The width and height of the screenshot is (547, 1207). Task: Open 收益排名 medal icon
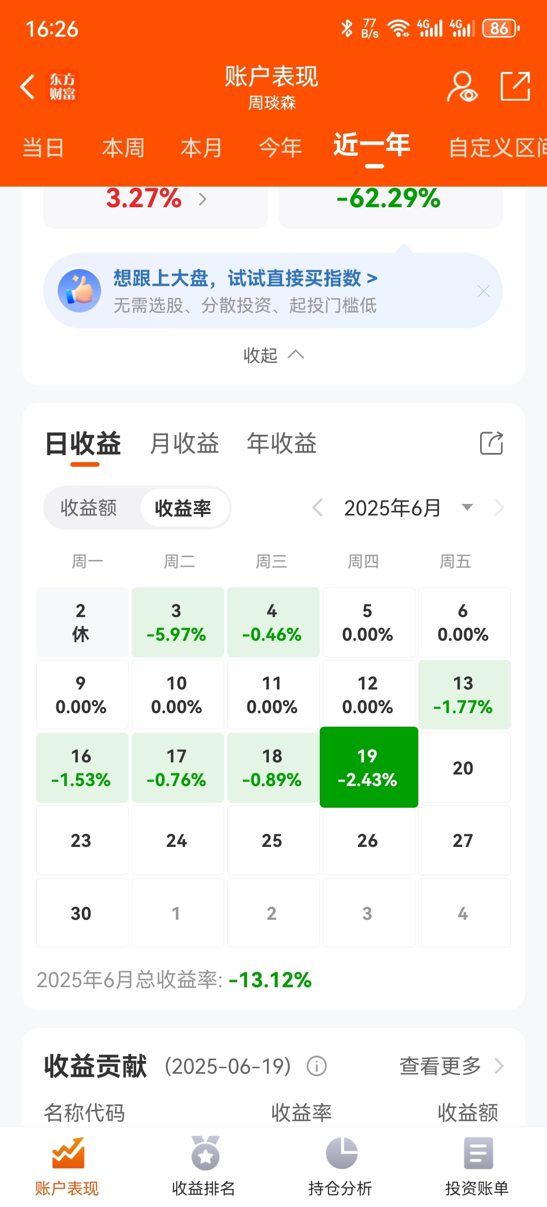tap(205, 1153)
